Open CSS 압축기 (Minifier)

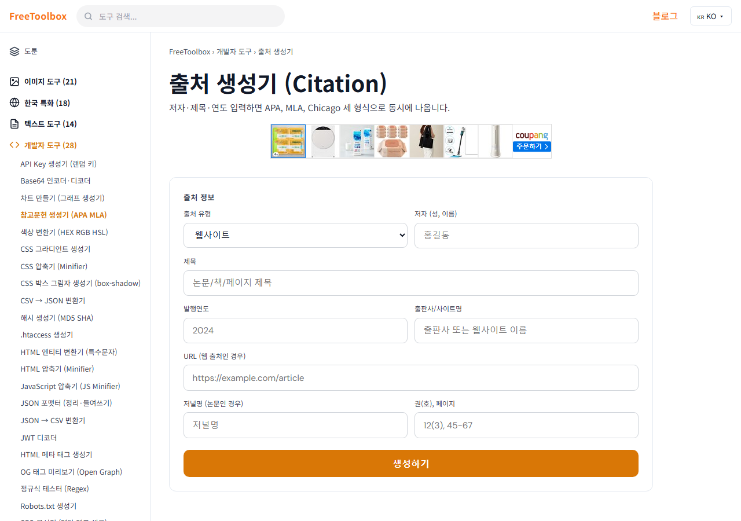click(54, 266)
